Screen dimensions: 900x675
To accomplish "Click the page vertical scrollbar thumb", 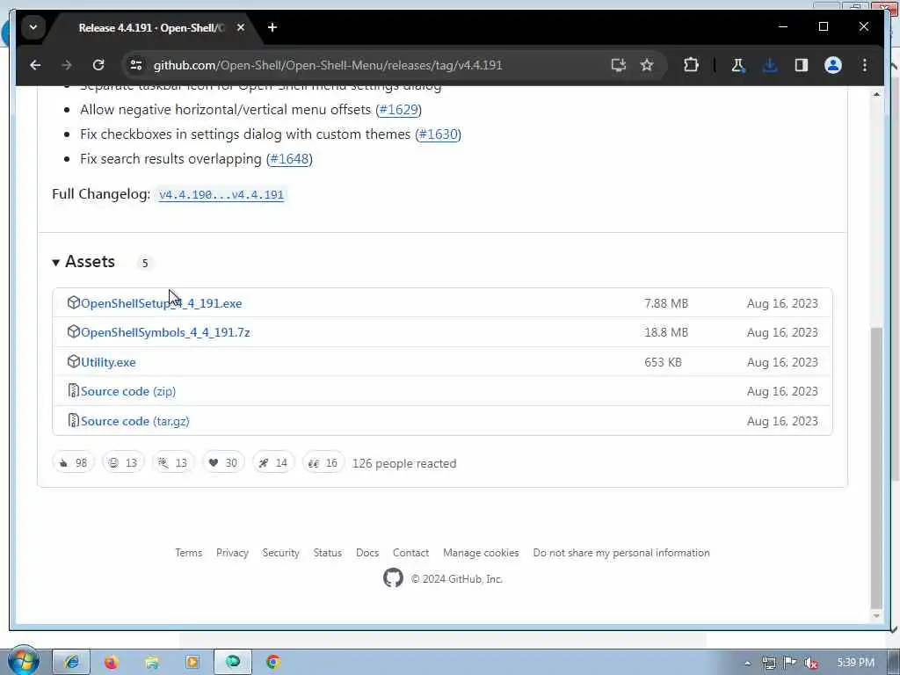I will tap(876, 468).
